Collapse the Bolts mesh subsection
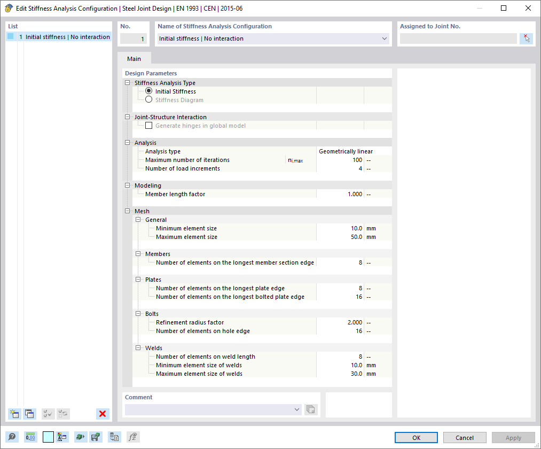The height and width of the screenshot is (449, 541). point(138,313)
